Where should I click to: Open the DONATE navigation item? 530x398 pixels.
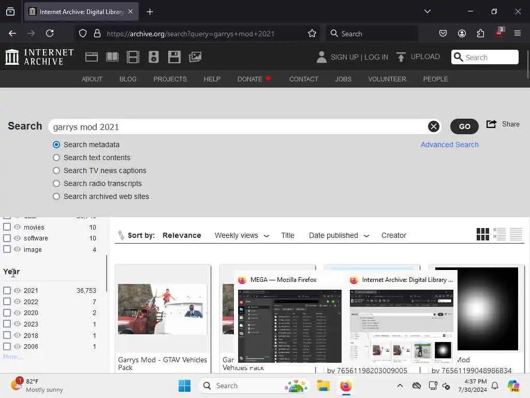254,79
